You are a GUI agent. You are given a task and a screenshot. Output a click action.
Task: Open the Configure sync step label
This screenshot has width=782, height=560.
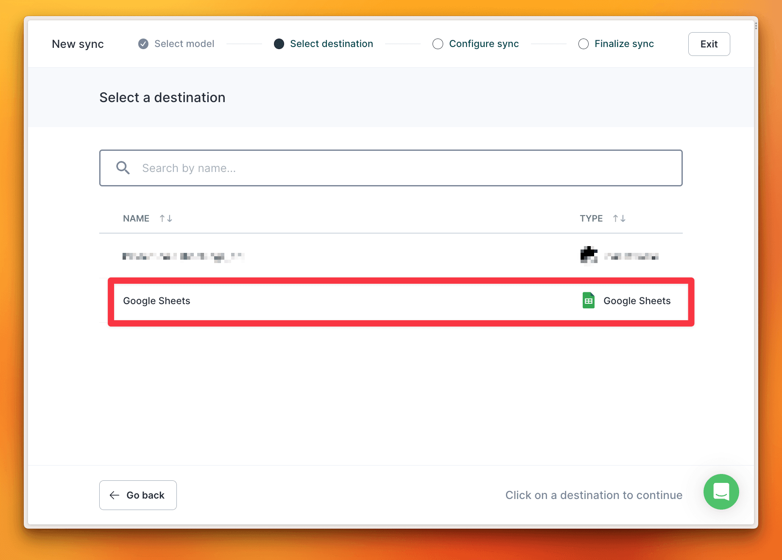[484, 44]
